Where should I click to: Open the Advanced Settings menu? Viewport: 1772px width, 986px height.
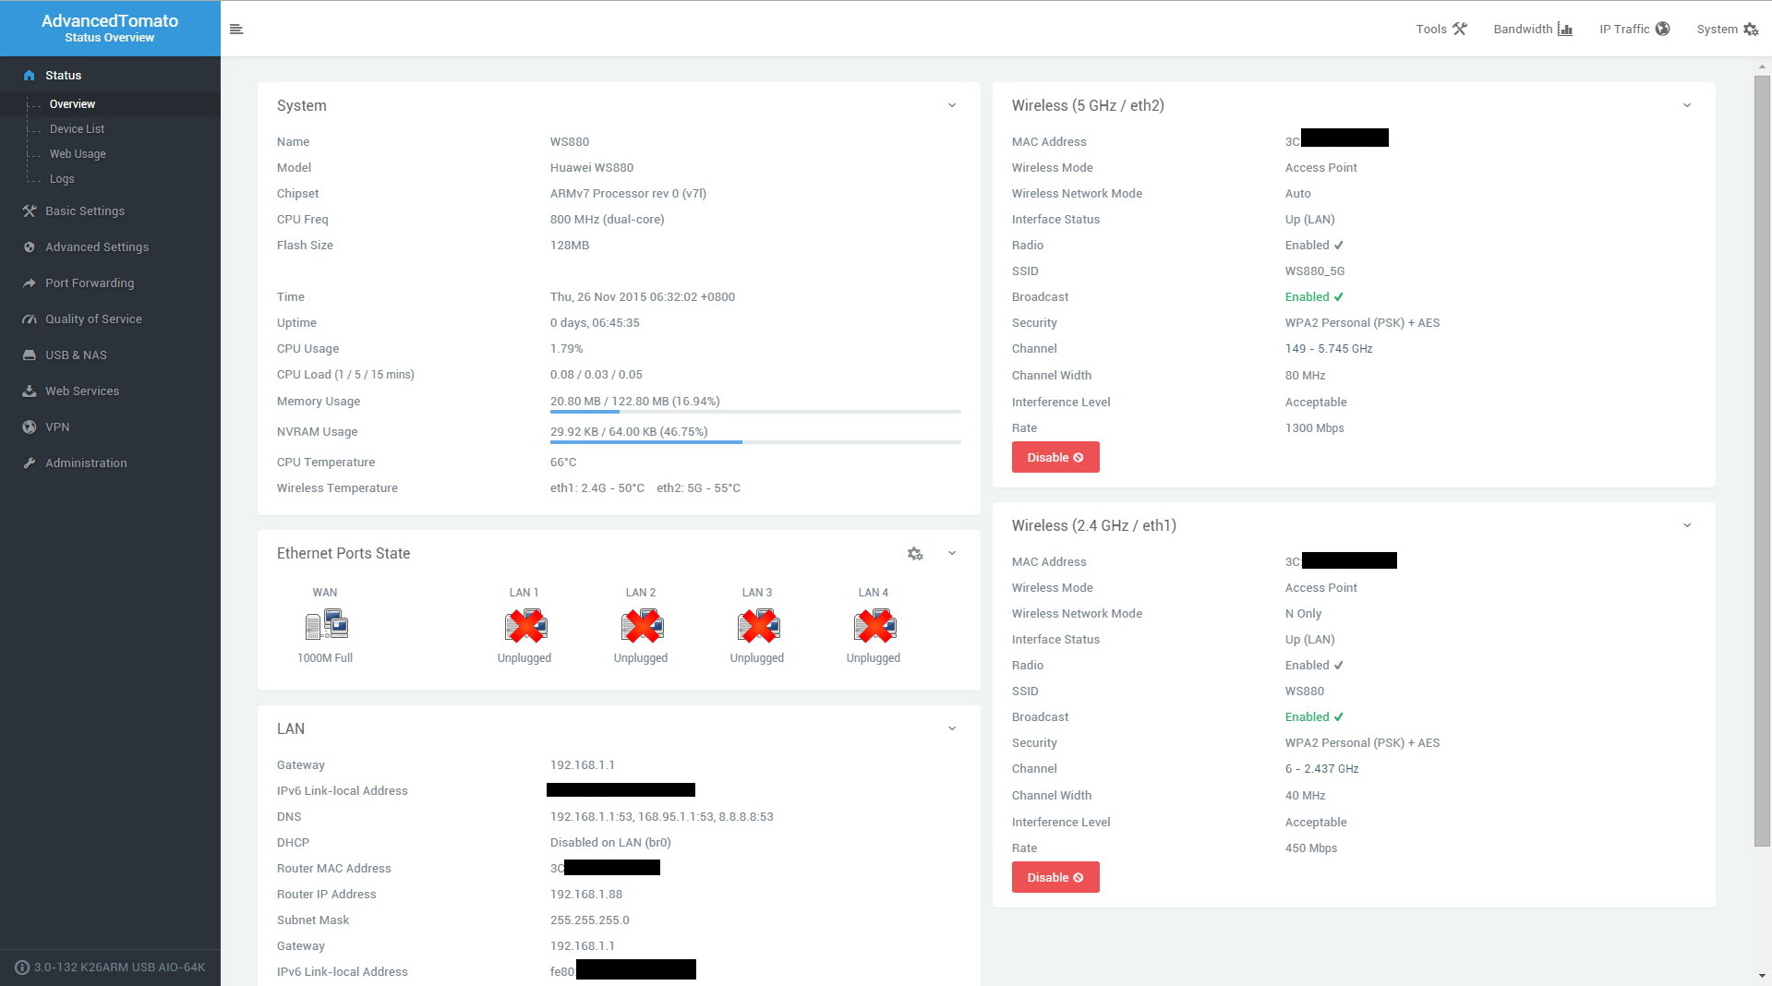pyautogui.click(x=110, y=247)
